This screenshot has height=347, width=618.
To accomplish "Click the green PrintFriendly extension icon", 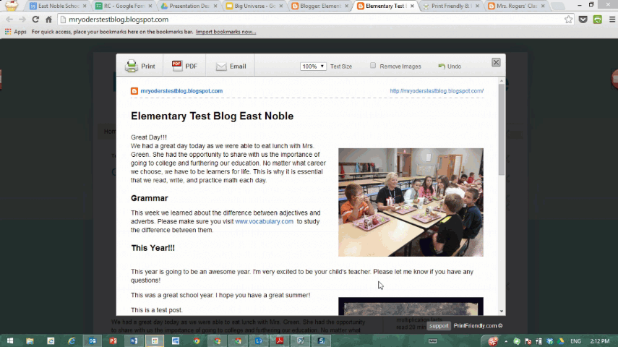I will [x=598, y=20].
